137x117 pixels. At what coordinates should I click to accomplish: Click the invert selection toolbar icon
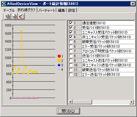tap(21, 16)
